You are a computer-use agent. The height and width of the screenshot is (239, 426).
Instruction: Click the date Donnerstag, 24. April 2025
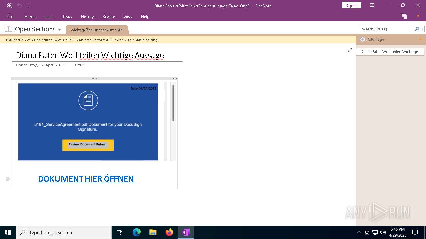click(40, 65)
